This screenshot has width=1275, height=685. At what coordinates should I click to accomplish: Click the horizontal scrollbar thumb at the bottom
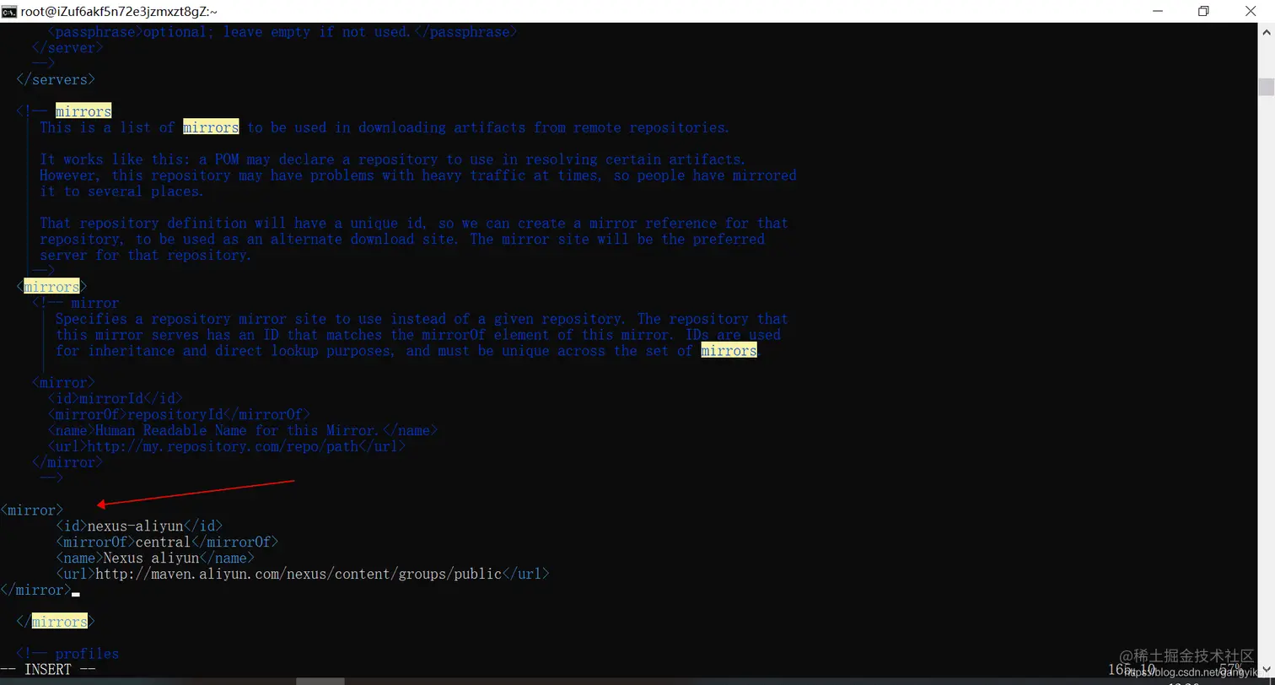tap(320, 681)
